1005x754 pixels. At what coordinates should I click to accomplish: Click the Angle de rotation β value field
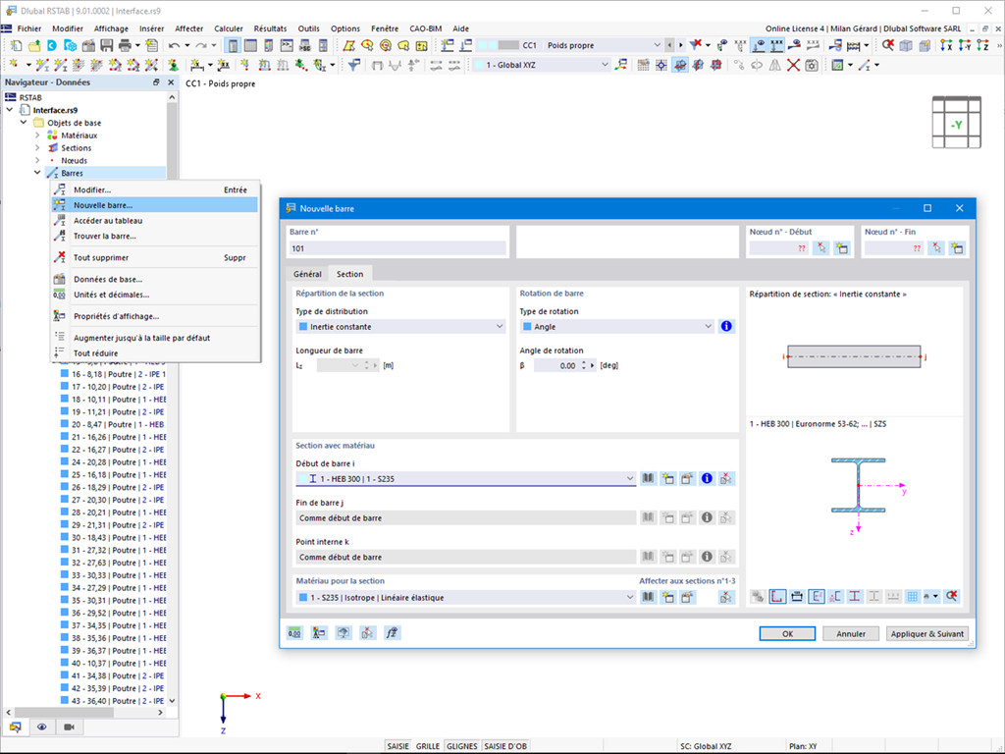pos(555,365)
